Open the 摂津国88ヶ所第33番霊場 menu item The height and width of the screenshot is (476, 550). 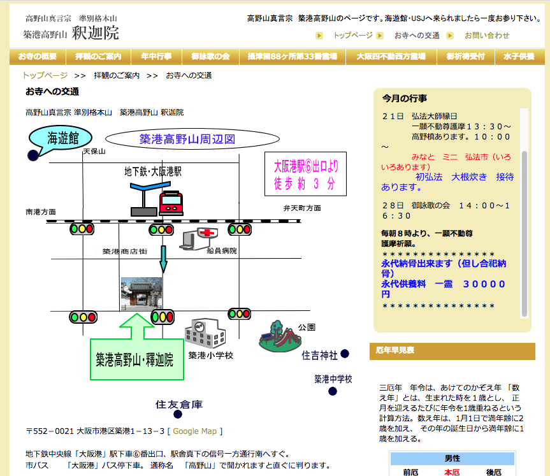pos(292,57)
